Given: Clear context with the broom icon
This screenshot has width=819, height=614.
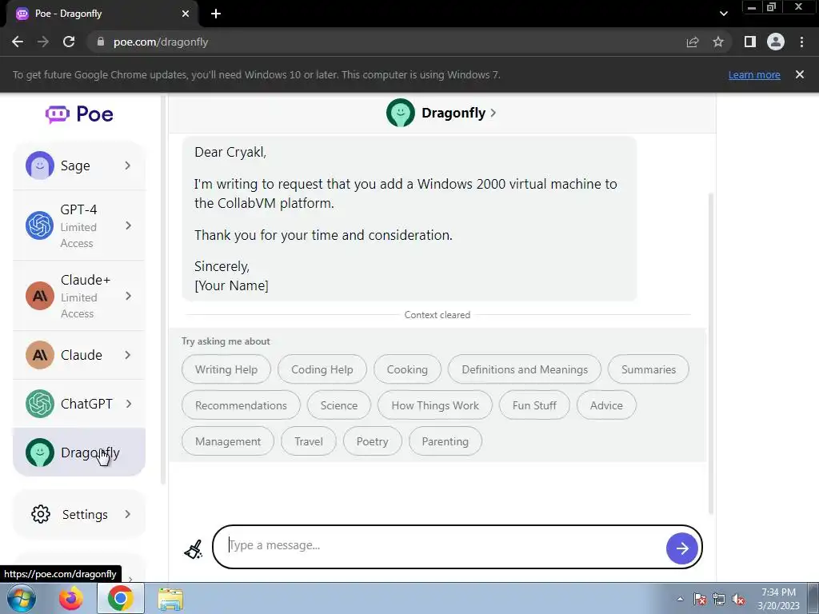Looking at the screenshot, I should point(194,549).
